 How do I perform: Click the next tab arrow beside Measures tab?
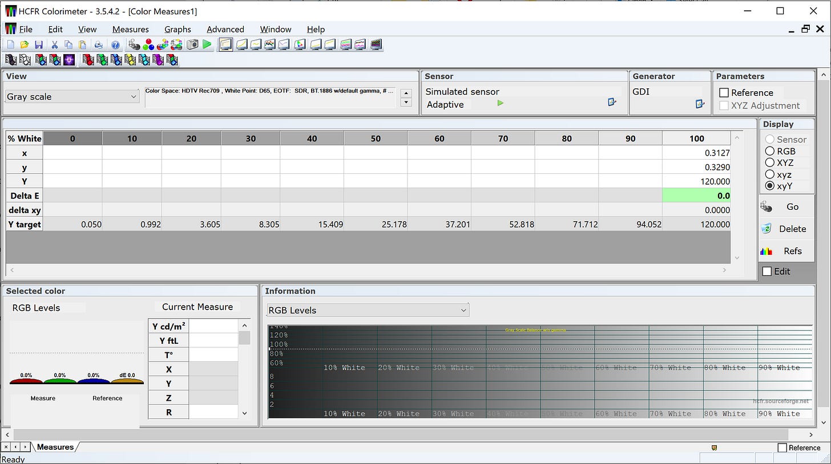pyautogui.click(x=25, y=447)
